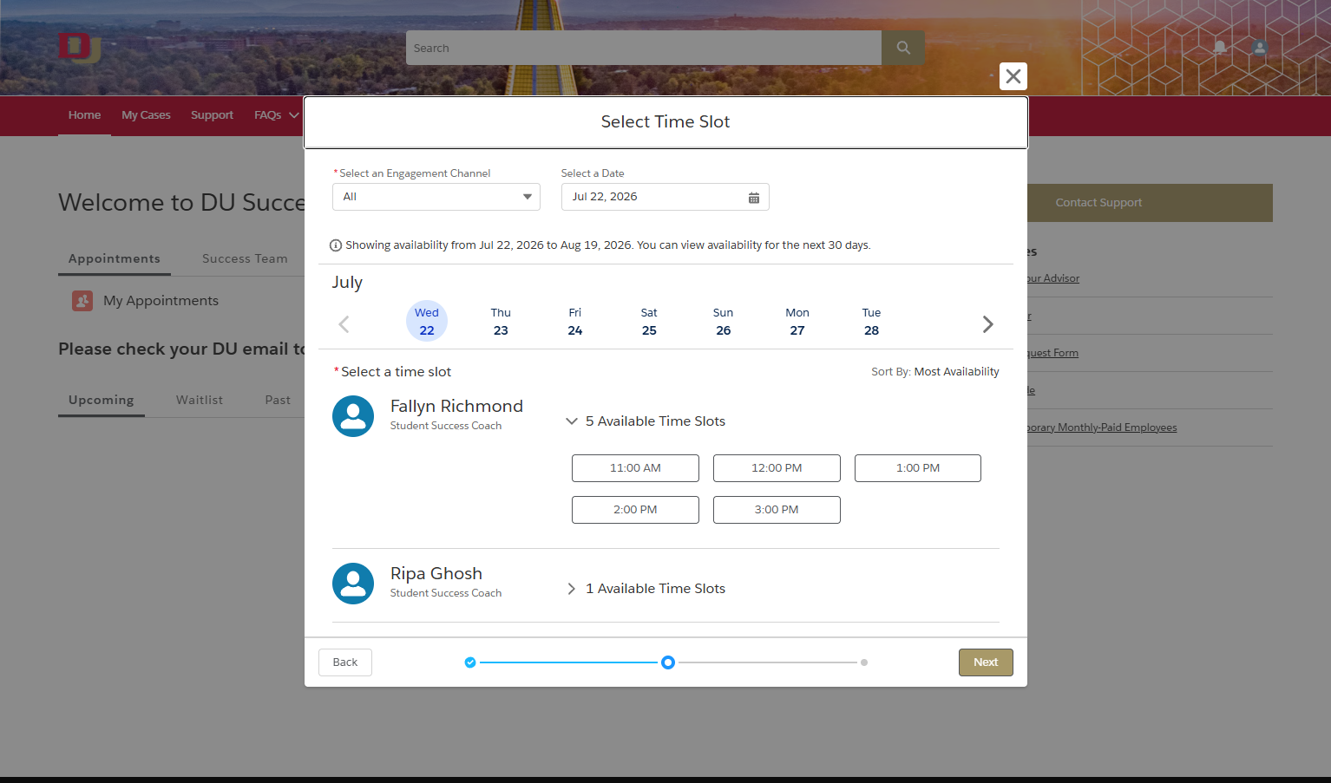Image resolution: width=1331 pixels, height=783 pixels.
Task: Select Mon 27 in the date strip
Action: coord(797,322)
